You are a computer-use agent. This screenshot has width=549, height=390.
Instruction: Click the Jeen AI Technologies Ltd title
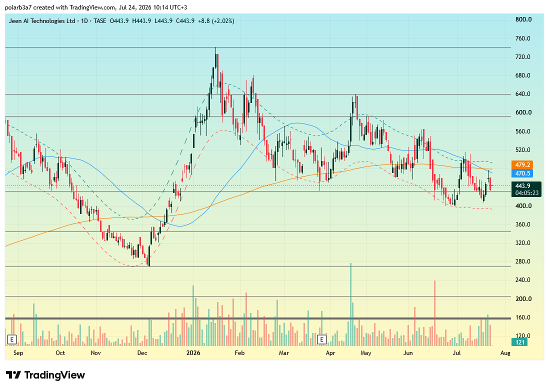coord(42,21)
